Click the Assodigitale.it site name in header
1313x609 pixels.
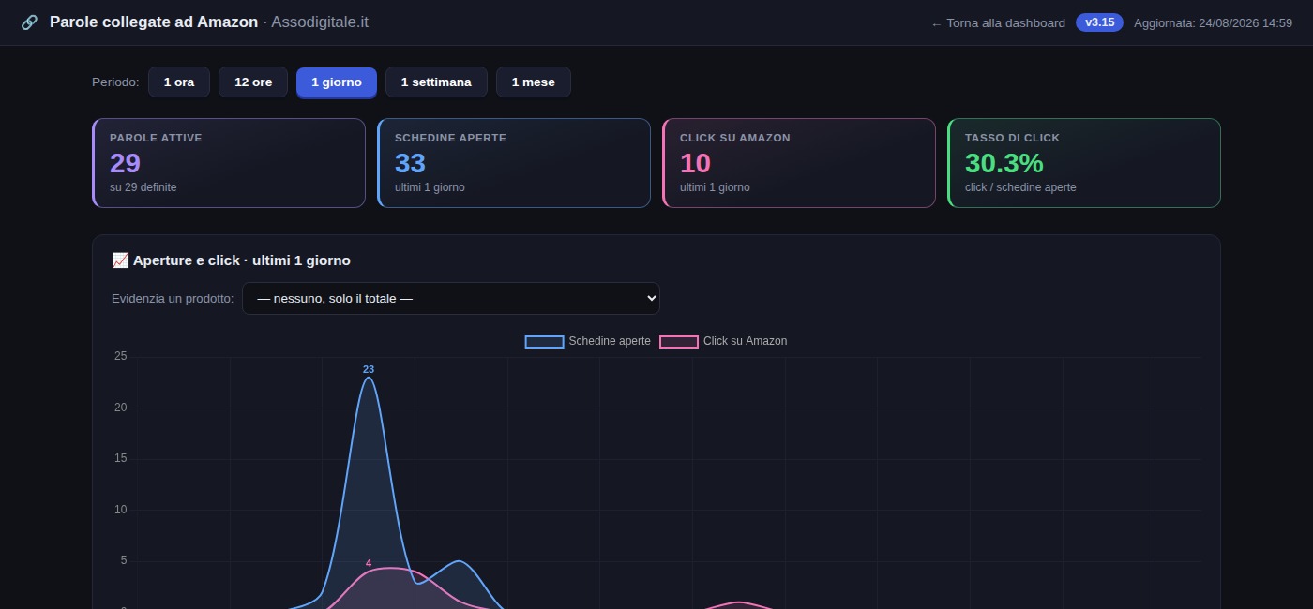pyautogui.click(x=320, y=22)
